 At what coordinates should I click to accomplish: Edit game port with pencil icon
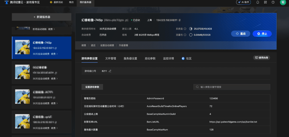point(110,71)
